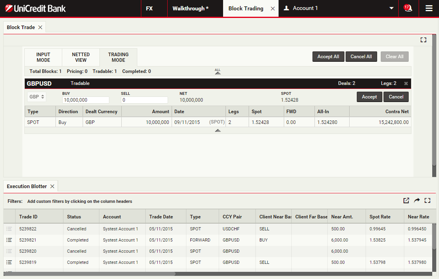Open row menu for trade 5239819
The height and width of the screenshot is (279, 439).
[x=9, y=262]
